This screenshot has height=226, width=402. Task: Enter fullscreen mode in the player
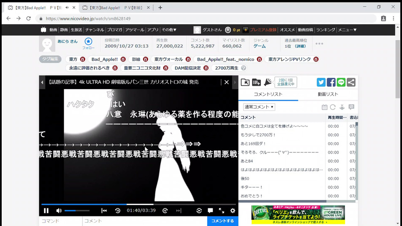pyautogui.click(x=222, y=211)
